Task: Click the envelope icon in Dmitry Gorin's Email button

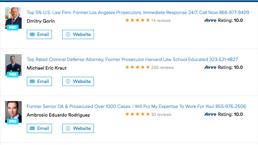Action: 32,34
